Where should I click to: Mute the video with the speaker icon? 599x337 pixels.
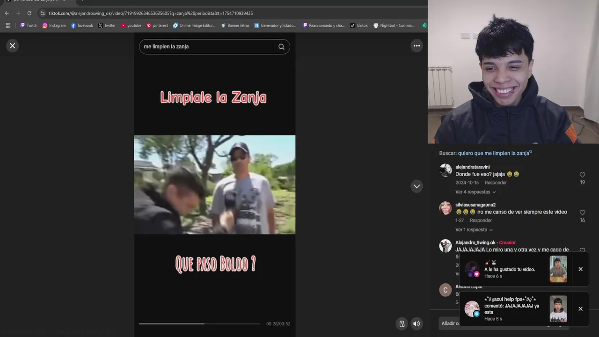(416, 323)
